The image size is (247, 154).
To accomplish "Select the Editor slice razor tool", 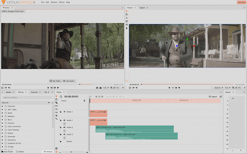I will tap(57, 103).
